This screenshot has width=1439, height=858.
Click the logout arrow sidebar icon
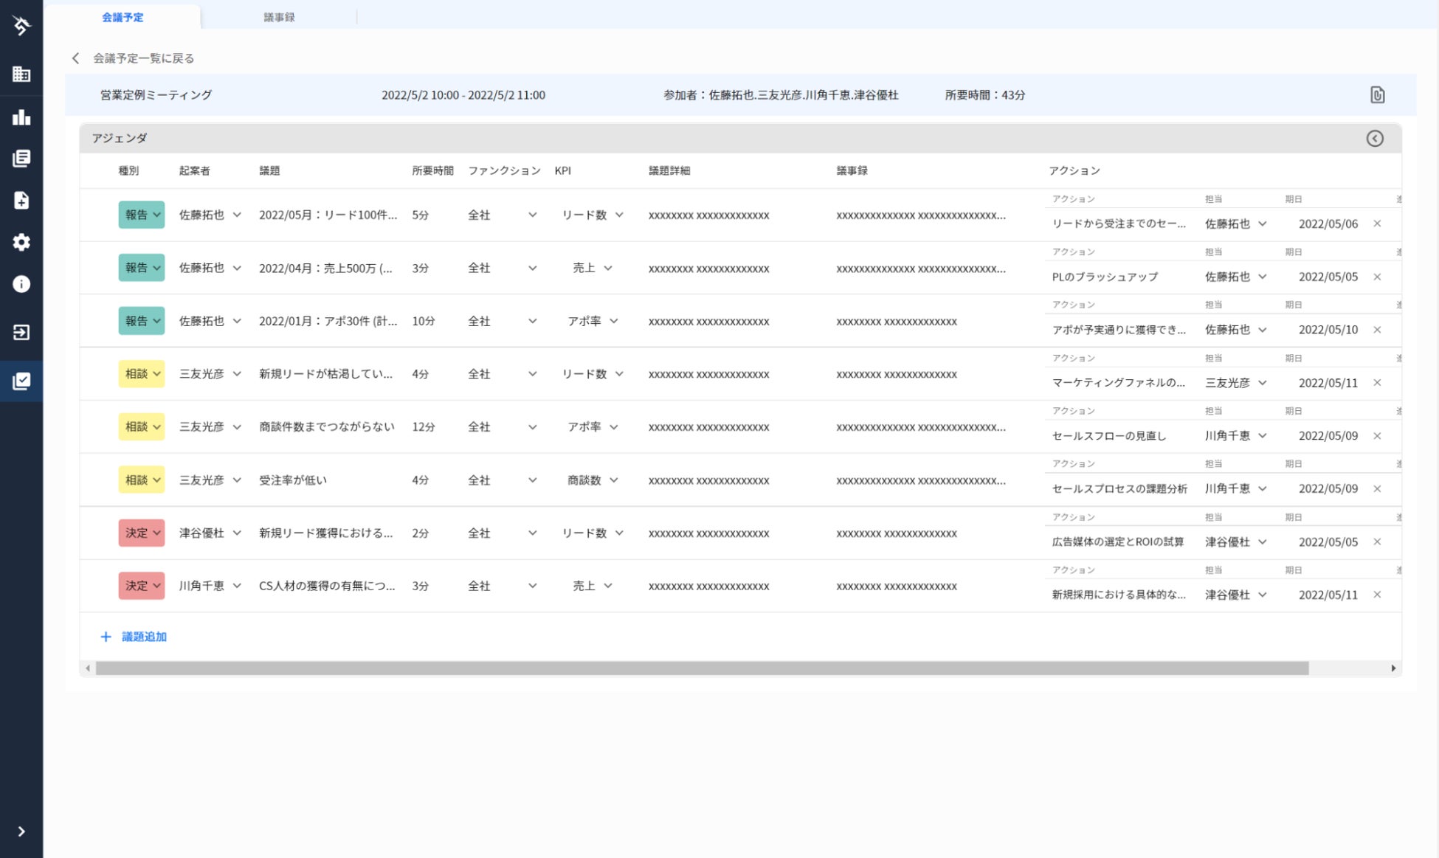point(21,333)
